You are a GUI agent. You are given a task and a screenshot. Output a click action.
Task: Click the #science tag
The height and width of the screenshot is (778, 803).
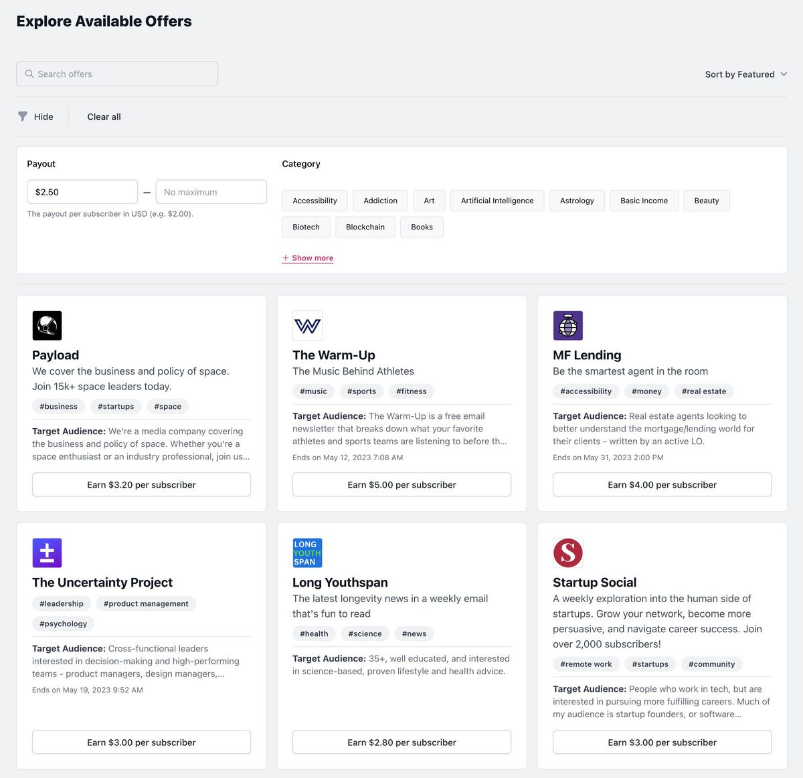365,634
